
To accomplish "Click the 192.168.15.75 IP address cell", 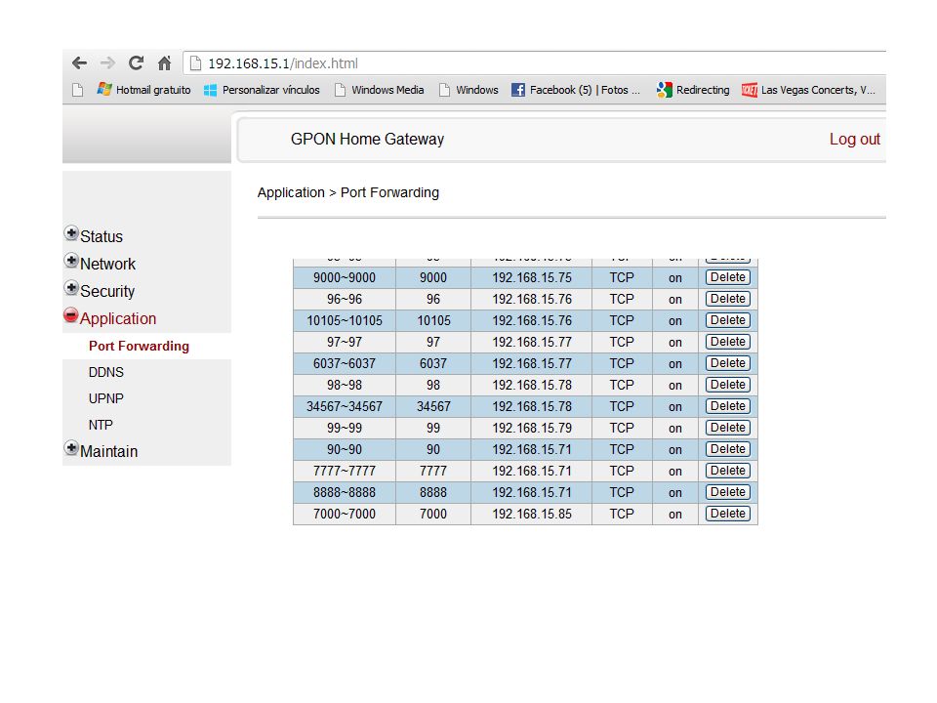I will [x=532, y=278].
